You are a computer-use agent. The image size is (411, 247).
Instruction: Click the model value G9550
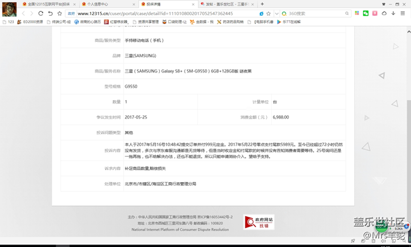pos(131,86)
